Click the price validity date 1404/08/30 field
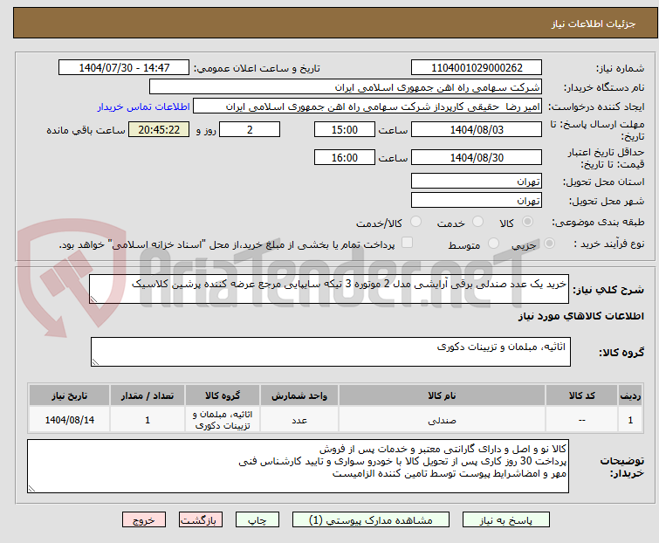This screenshot has width=659, height=543. [476, 158]
